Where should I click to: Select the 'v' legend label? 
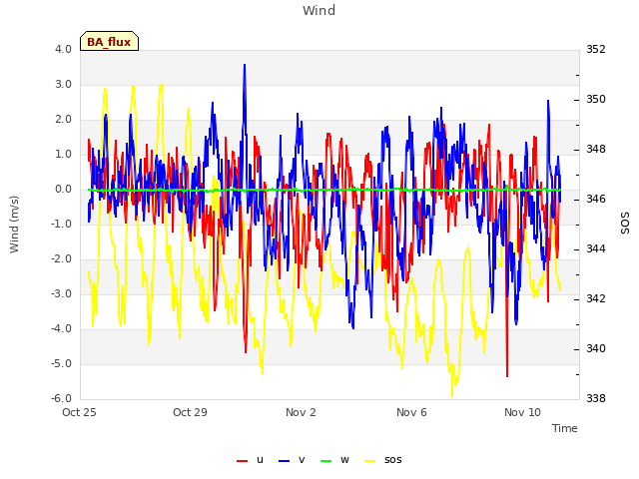302,460
